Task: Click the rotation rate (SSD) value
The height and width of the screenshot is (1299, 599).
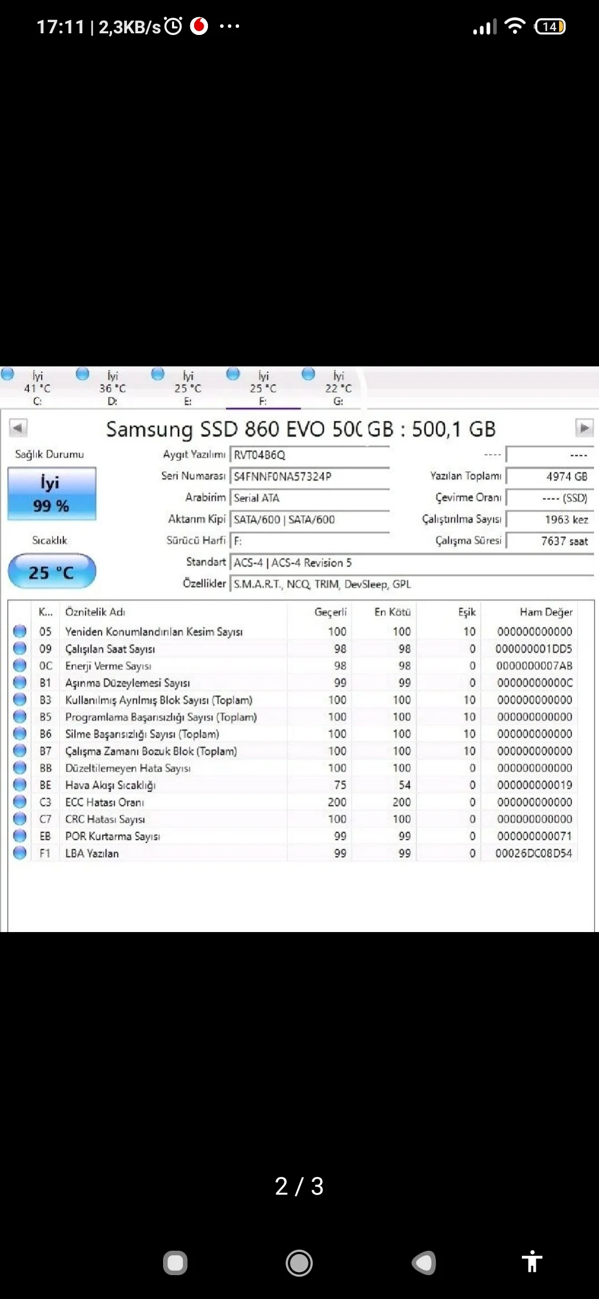Action: pos(550,498)
